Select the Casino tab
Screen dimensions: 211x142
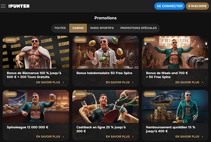[x=78, y=28]
